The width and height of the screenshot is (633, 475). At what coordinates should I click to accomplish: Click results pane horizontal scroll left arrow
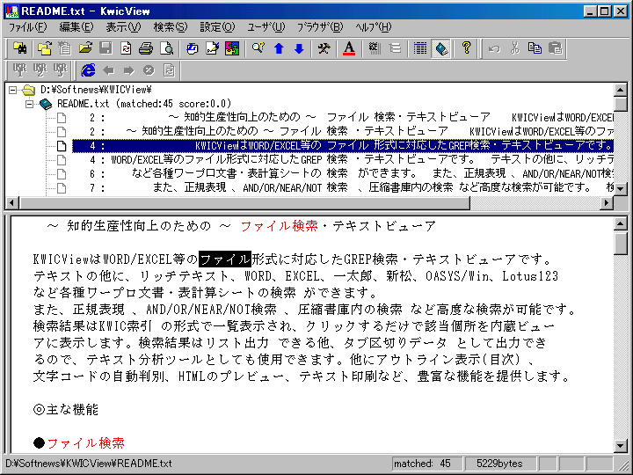(12, 203)
